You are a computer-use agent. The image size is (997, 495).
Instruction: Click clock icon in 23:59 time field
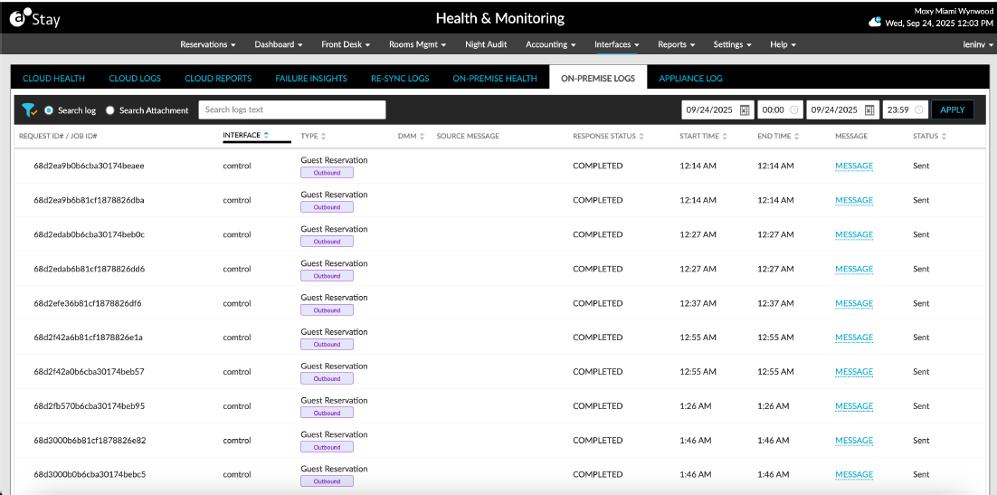coord(919,110)
